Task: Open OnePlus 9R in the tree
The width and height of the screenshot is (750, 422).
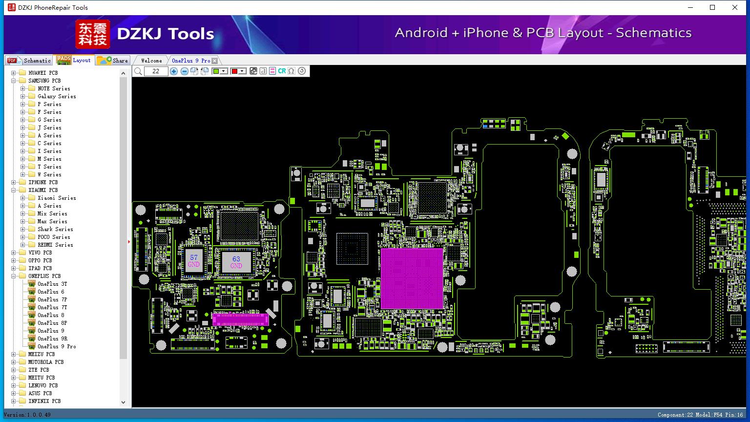Action: pyautogui.click(x=52, y=338)
